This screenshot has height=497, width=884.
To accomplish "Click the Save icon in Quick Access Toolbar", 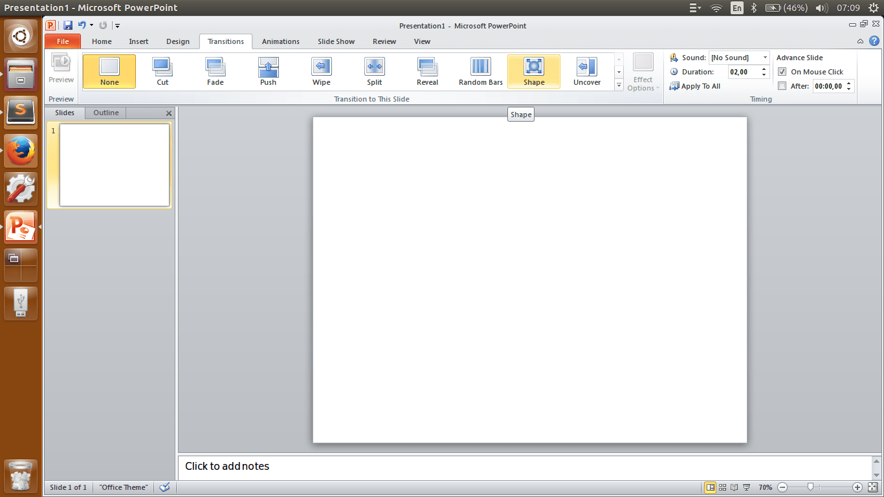I will click(x=68, y=25).
